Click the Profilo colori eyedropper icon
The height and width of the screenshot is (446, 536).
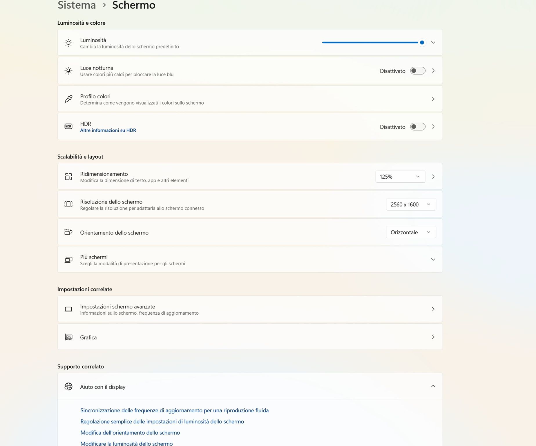point(68,99)
